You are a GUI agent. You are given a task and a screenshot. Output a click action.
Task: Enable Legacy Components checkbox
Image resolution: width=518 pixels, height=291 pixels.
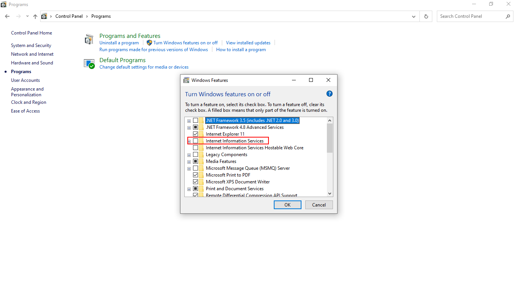click(196, 155)
